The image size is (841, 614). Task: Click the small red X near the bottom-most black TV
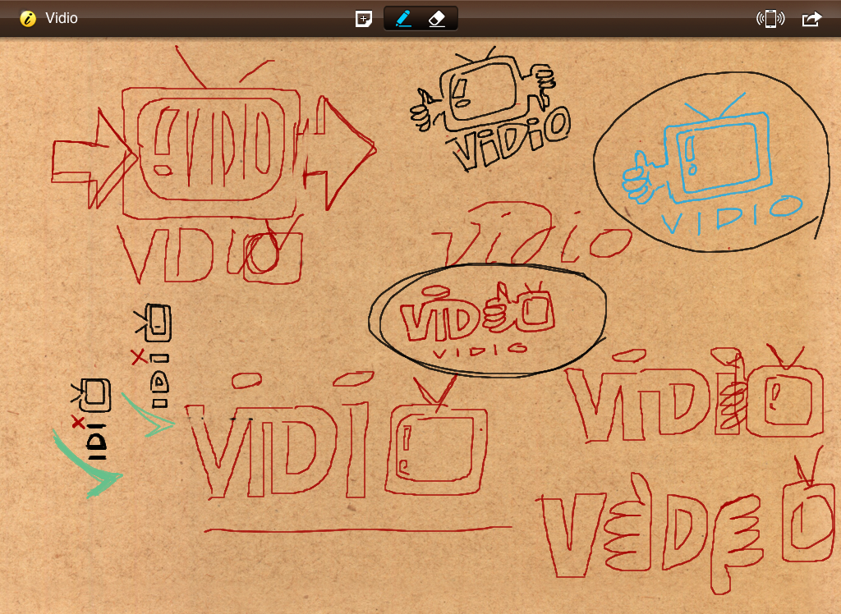(78, 422)
